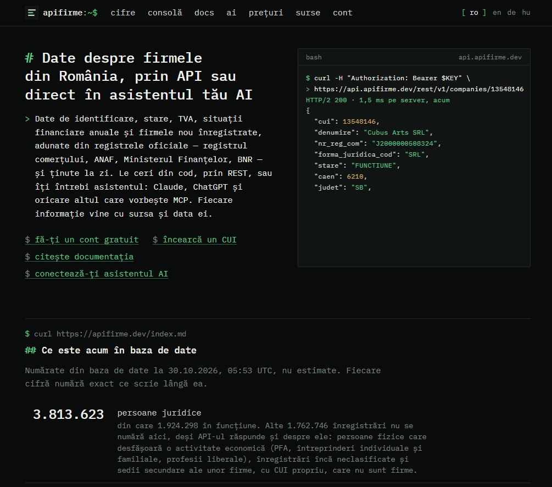Viewport: 552px width, 487px height.
Task: Open the hamburger menu icon
Action: (32, 13)
